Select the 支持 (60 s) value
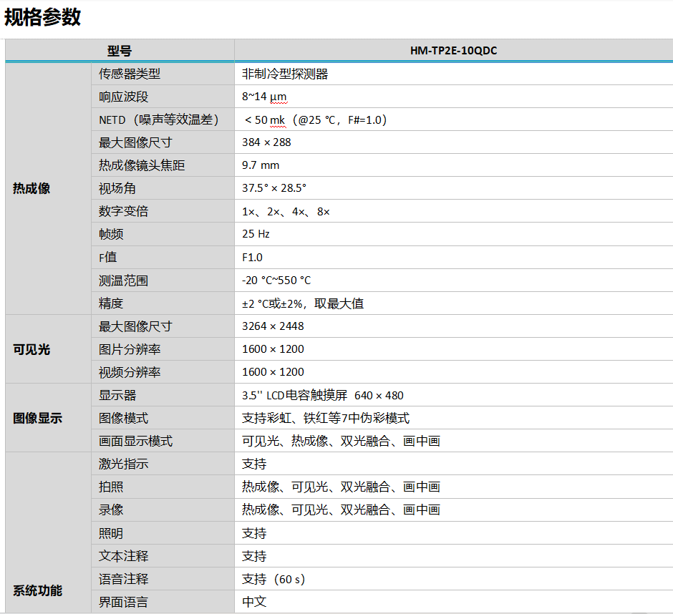 coord(273,579)
